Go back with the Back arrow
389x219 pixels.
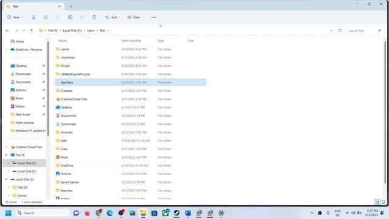click(x=7, y=30)
